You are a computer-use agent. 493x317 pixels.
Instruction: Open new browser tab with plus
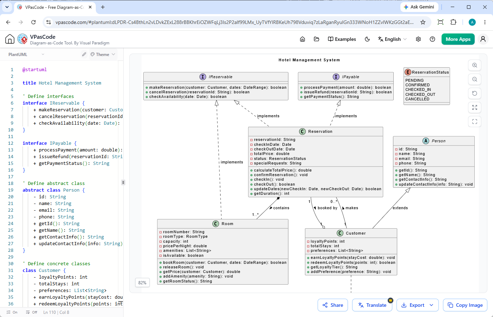pos(103,7)
